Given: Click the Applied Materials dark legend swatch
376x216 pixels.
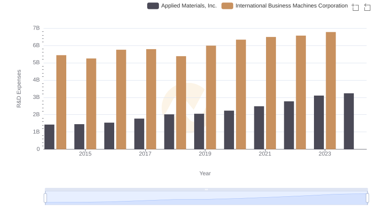Looking at the screenshot, I should tap(153, 6).
